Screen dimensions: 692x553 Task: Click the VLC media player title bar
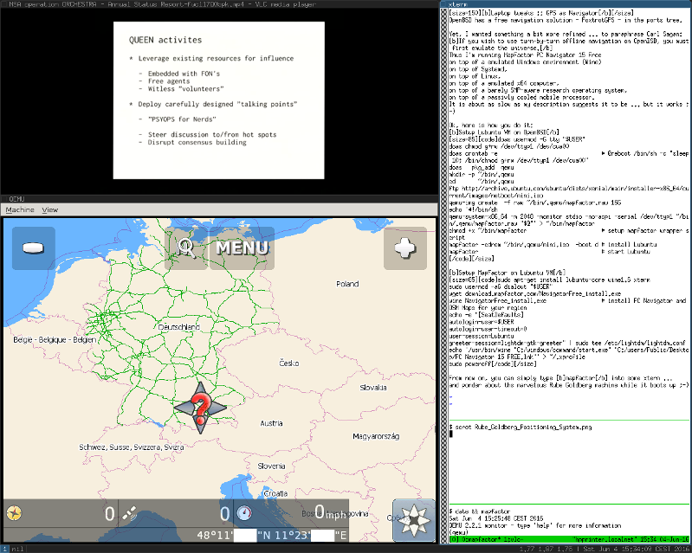(219, 4)
